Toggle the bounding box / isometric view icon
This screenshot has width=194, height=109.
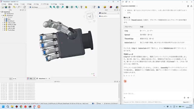(72, 7)
